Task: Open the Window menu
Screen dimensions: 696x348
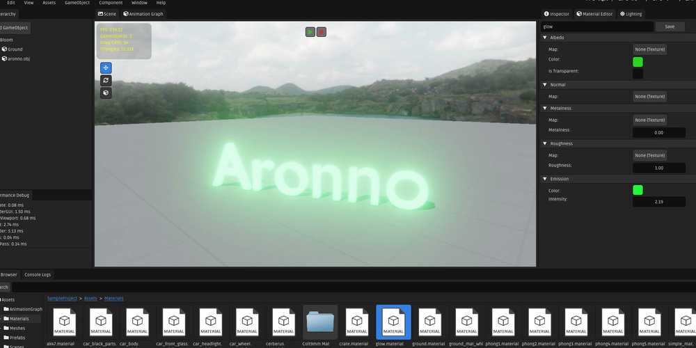Action: [139, 3]
